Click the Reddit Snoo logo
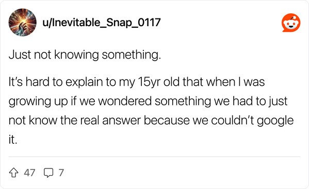 click(291, 23)
